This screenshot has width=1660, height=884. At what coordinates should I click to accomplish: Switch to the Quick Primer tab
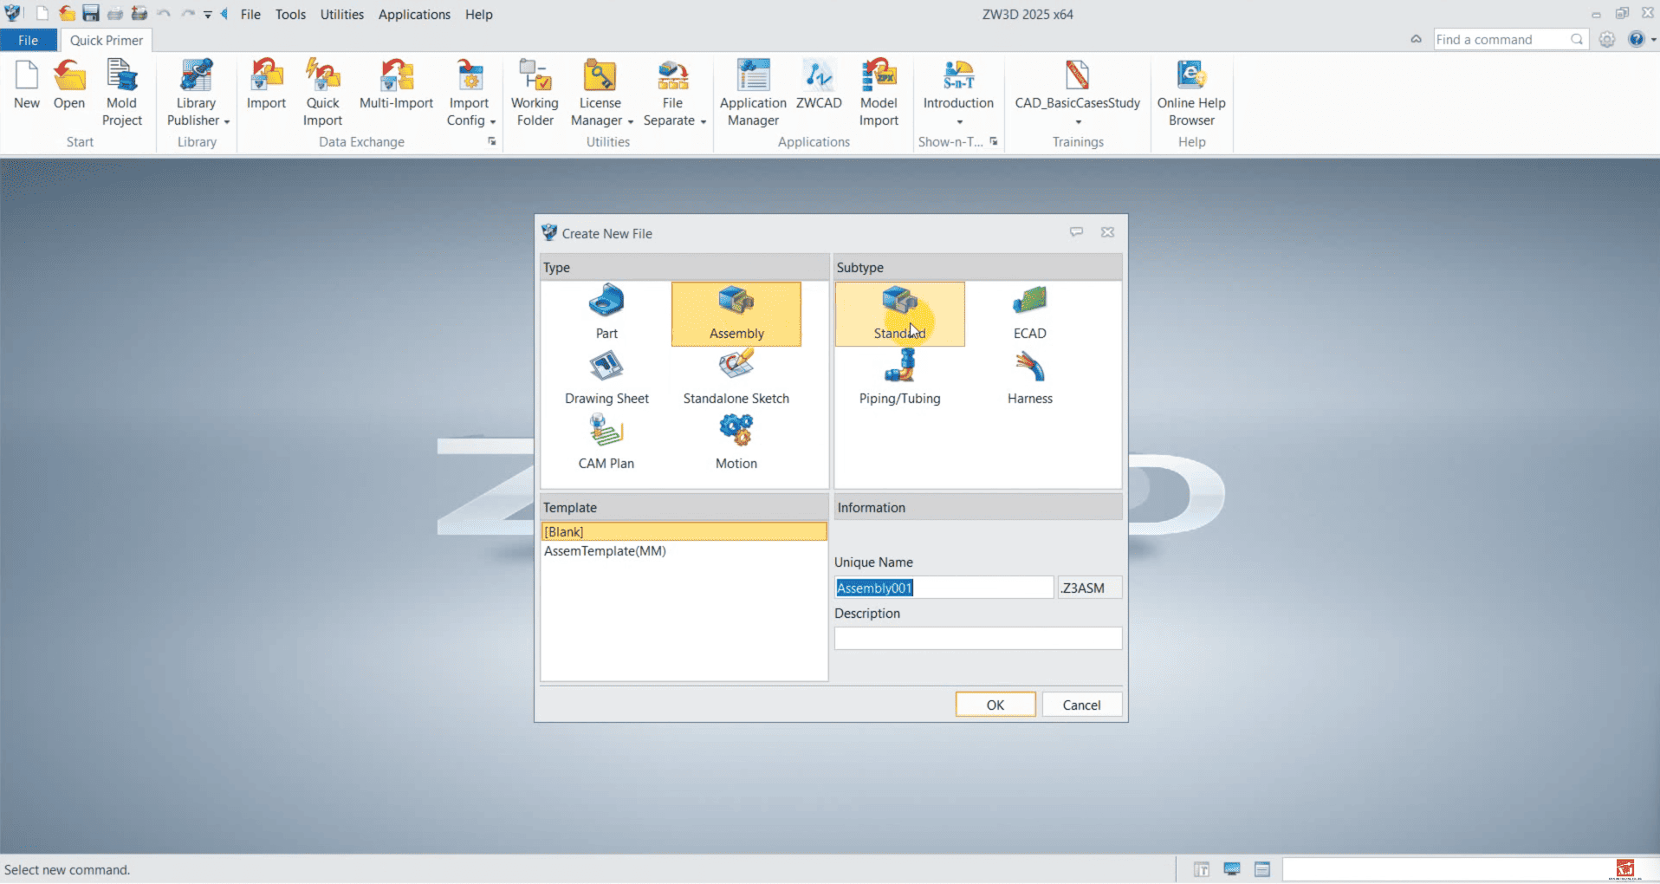tap(107, 40)
